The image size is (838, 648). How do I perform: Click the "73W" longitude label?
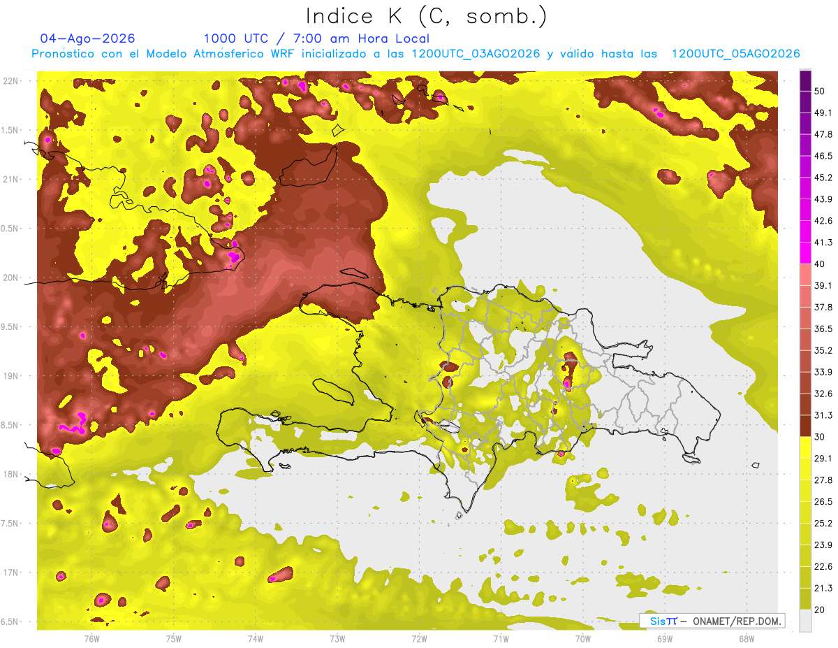(337, 638)
